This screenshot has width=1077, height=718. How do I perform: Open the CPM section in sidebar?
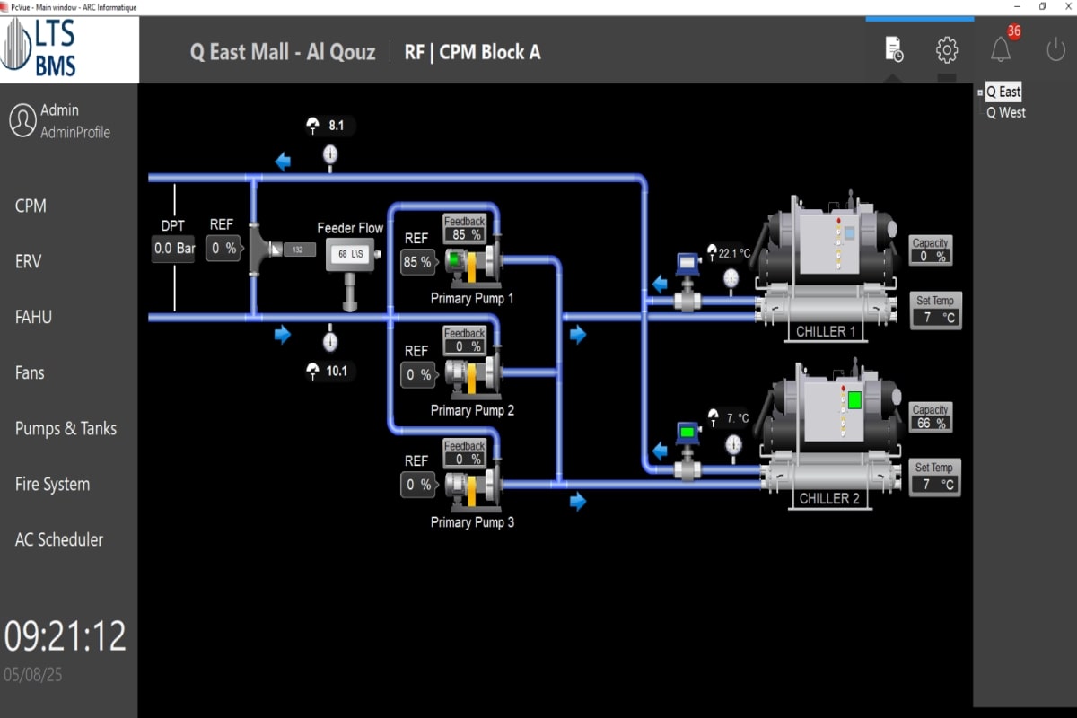(x=31, y=206)
